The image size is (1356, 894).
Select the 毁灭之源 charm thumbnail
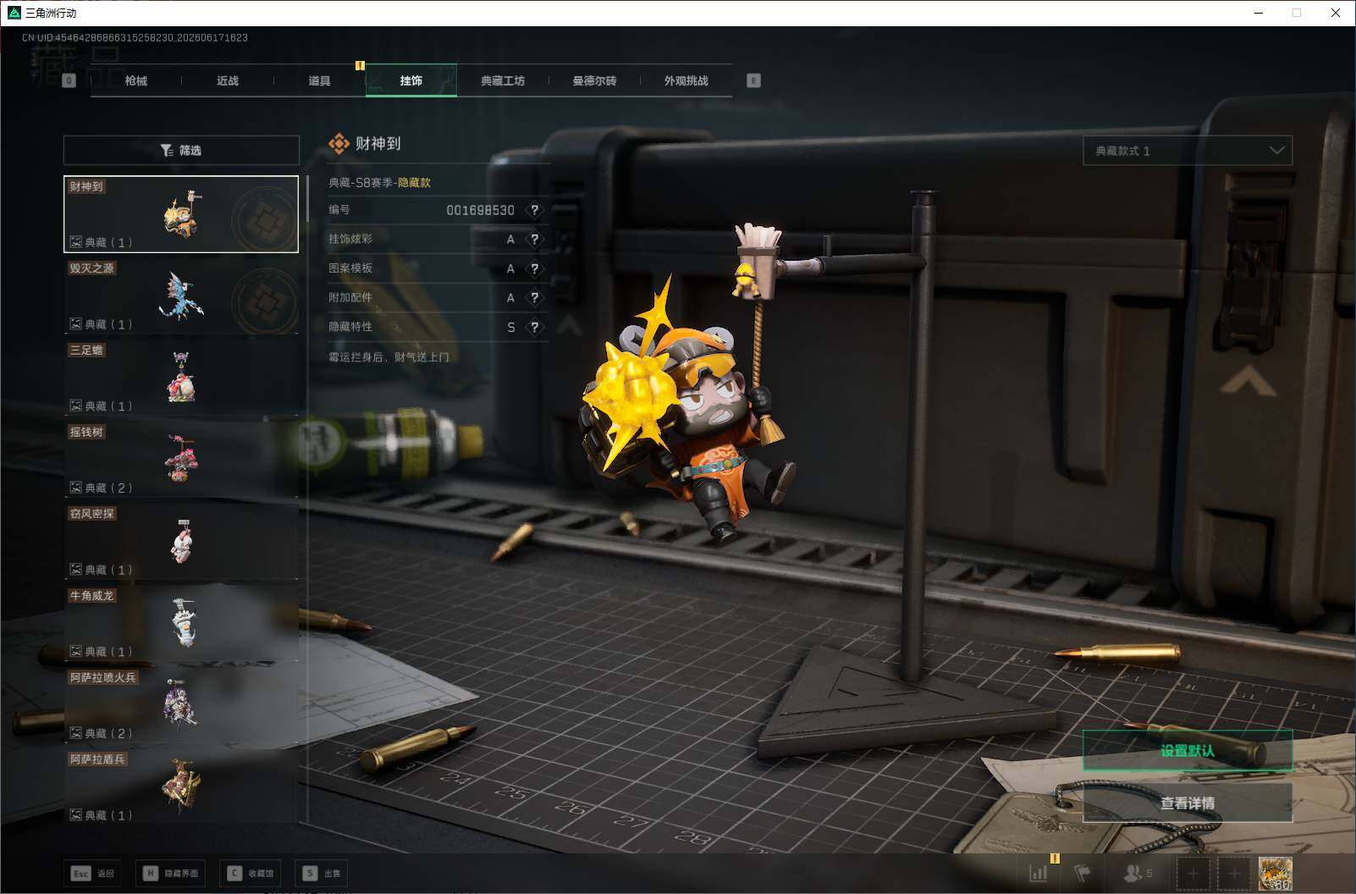181,296
